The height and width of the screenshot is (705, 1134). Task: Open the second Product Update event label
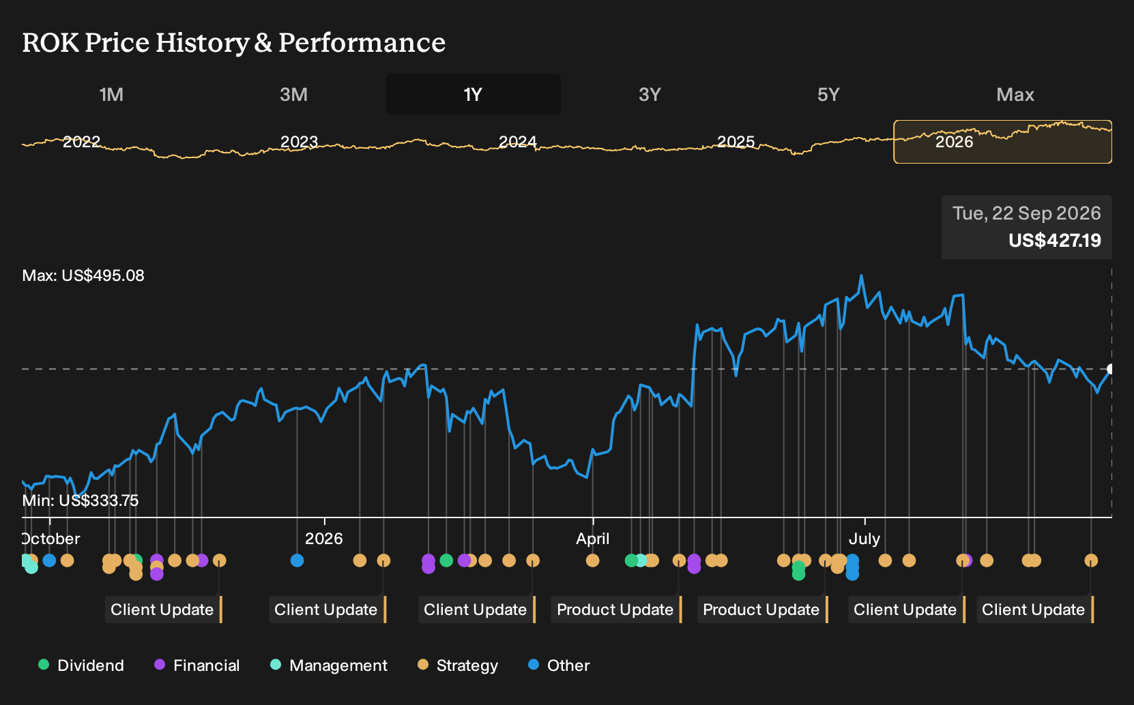coord(763,610)
